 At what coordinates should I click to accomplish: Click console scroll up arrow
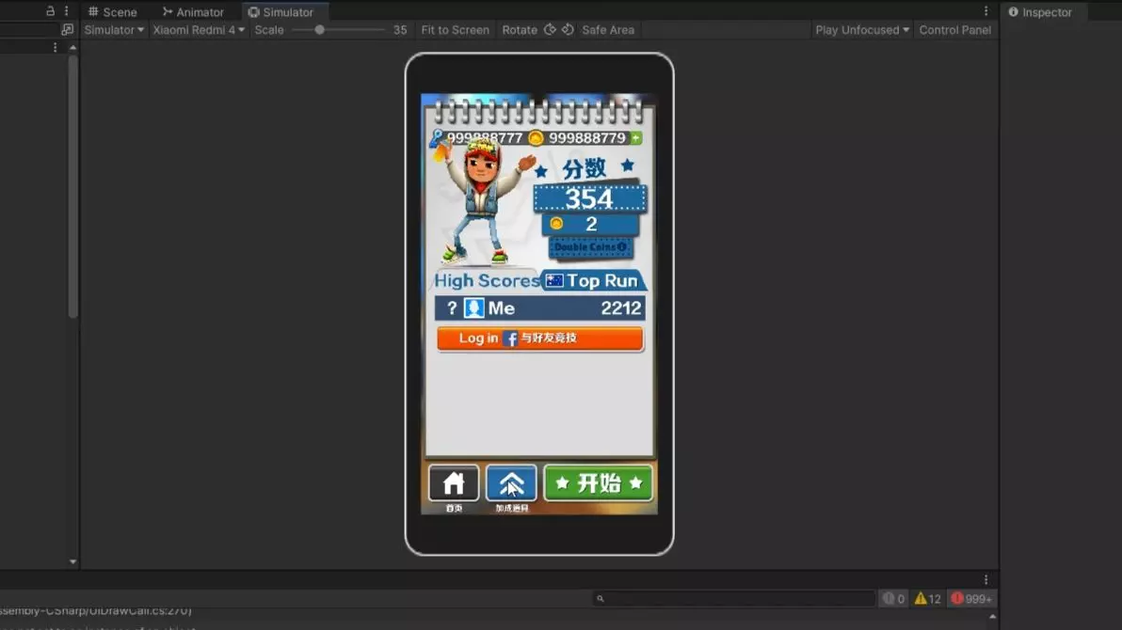click(x=992, y=617)
